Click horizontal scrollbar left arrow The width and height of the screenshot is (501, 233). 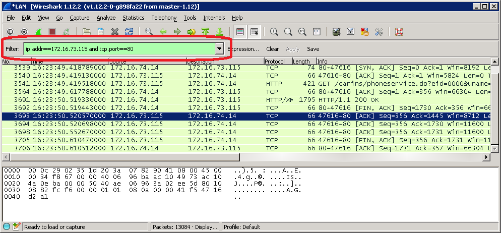click(x=6, y=157)
